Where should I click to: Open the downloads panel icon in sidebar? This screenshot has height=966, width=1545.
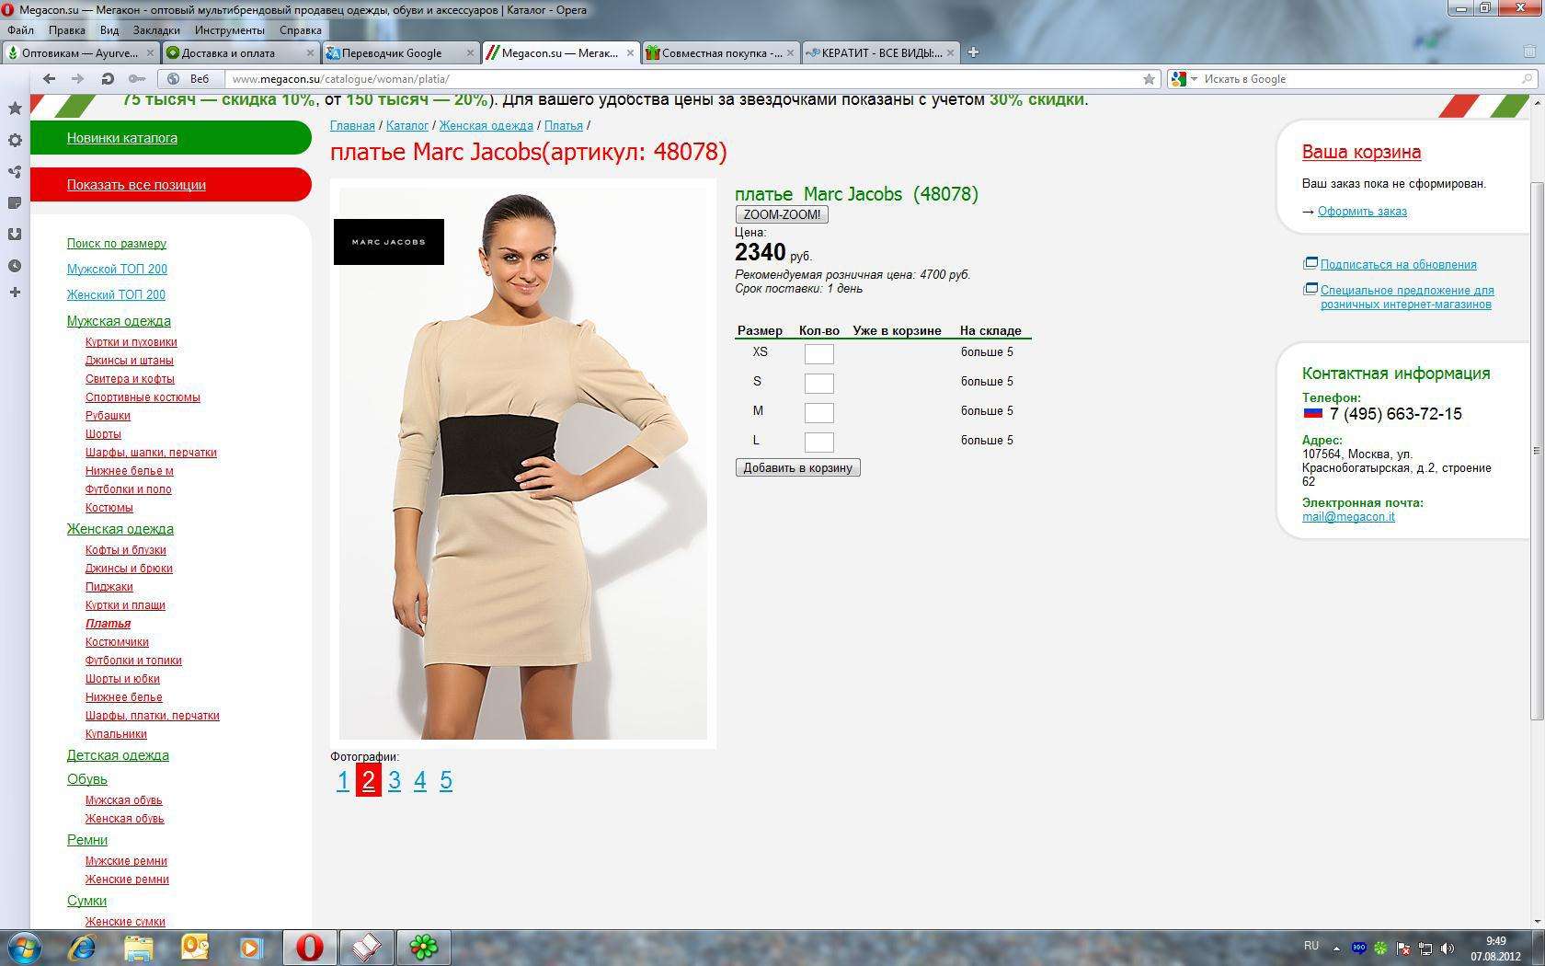pos(15,234)
